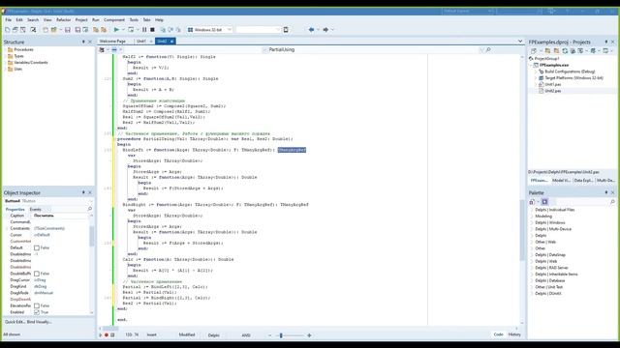Pause the running program
Screen dimensions: 620x348
144,30
